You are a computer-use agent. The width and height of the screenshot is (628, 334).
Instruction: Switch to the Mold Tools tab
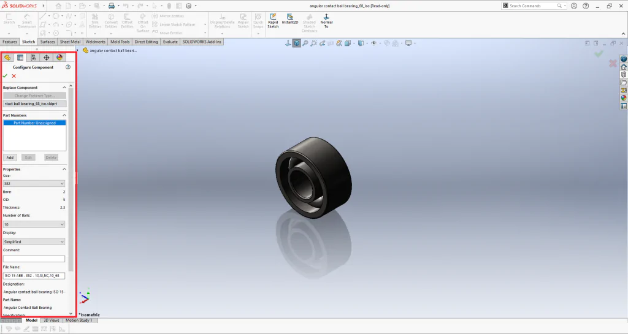[120, 42]
